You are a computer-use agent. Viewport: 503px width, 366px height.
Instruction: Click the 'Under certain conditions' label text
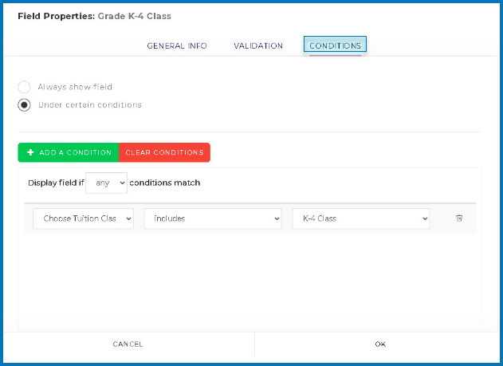(89, 105)
